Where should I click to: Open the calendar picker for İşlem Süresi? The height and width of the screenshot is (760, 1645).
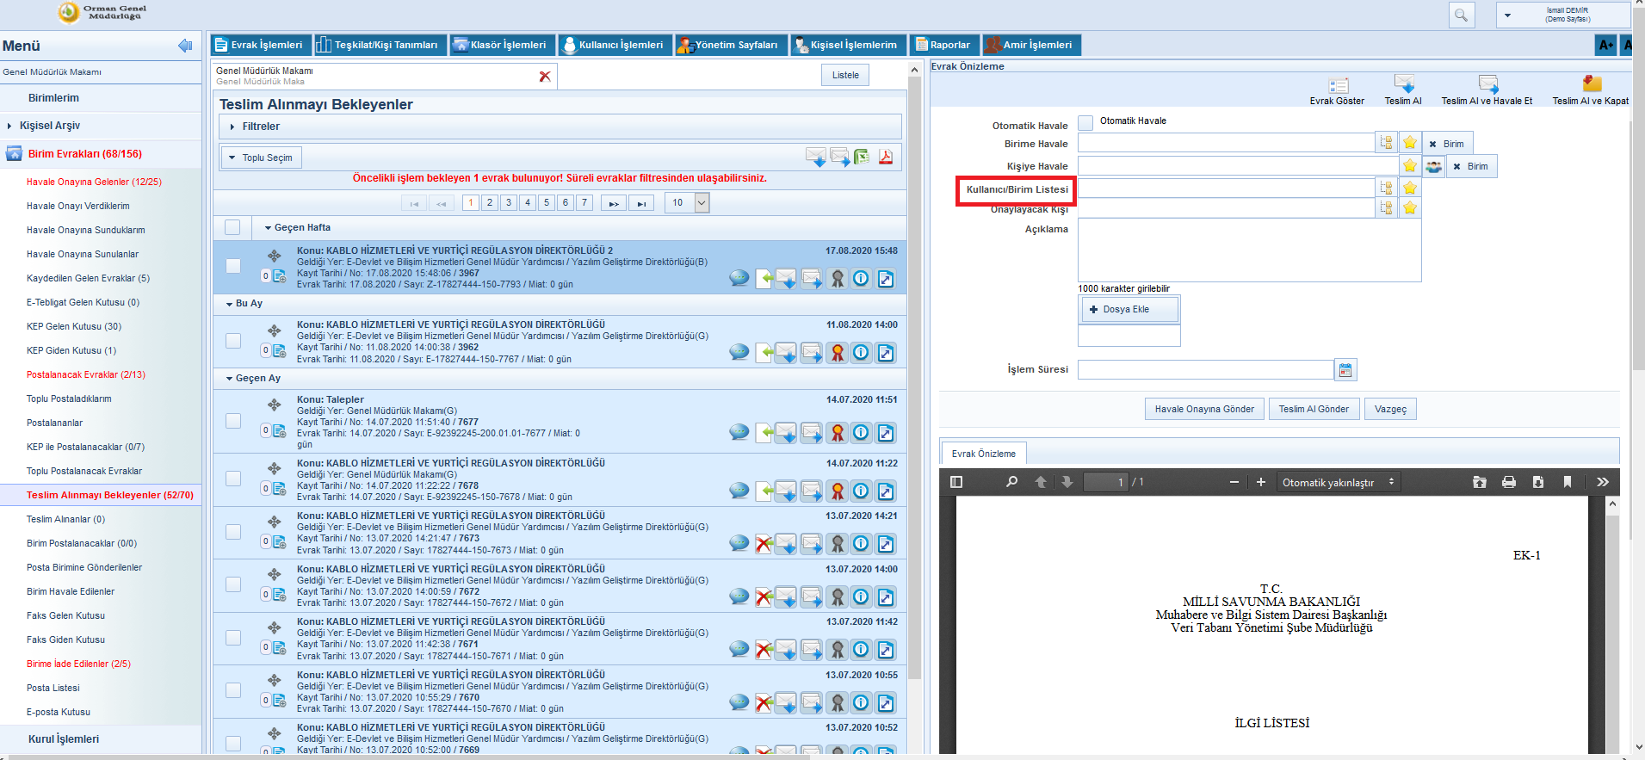(x=1345, y=370)
